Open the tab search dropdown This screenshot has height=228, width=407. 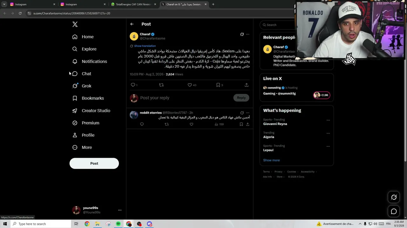point(4,4)
